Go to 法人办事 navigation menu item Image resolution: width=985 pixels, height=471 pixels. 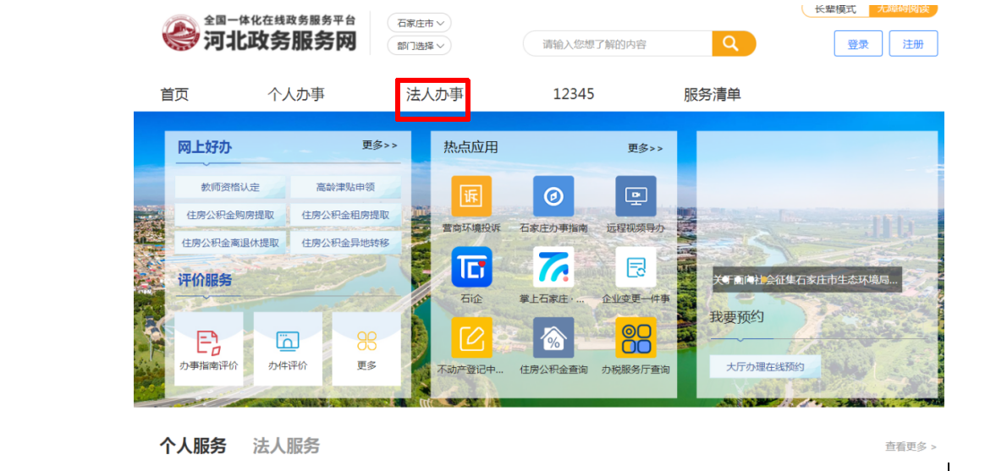(x=434, y=95)
